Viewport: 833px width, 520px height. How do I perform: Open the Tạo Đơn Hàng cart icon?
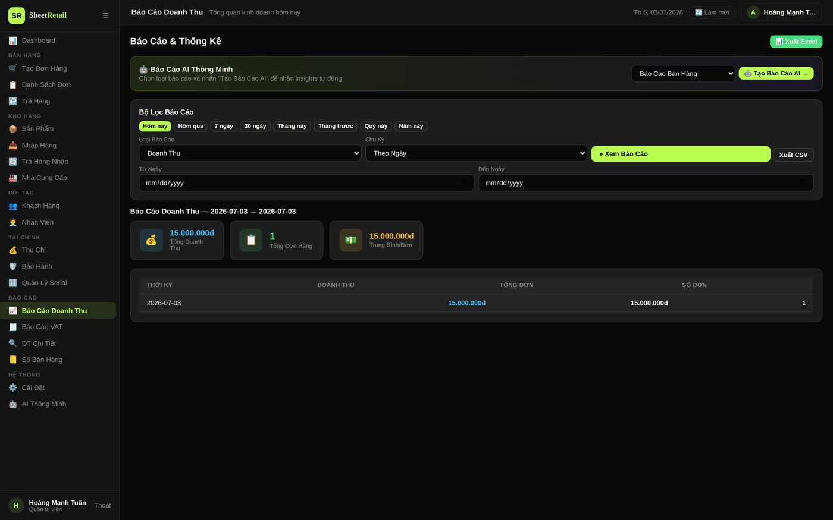[x=12, y=68]
